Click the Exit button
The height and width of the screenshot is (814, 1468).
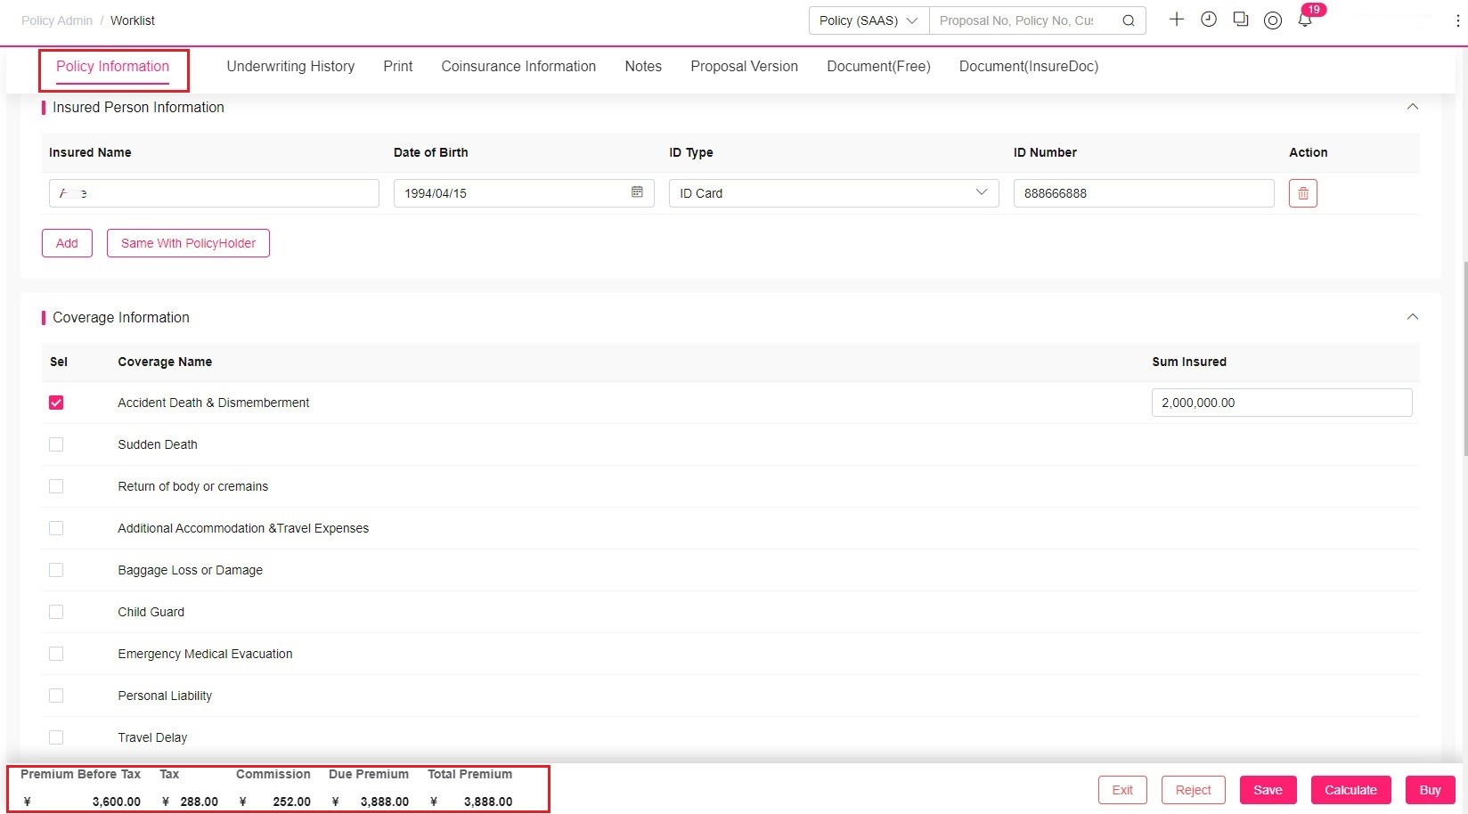[x=1122, y=790]
